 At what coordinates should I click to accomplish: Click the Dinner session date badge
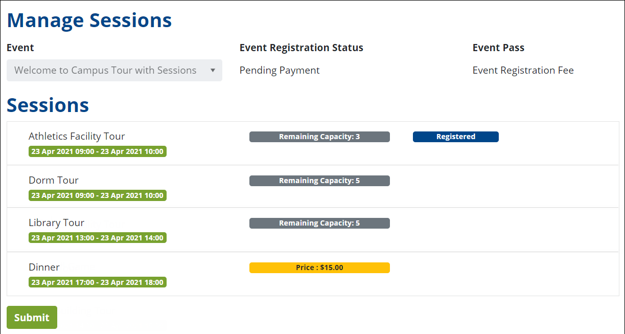point(97,282)
